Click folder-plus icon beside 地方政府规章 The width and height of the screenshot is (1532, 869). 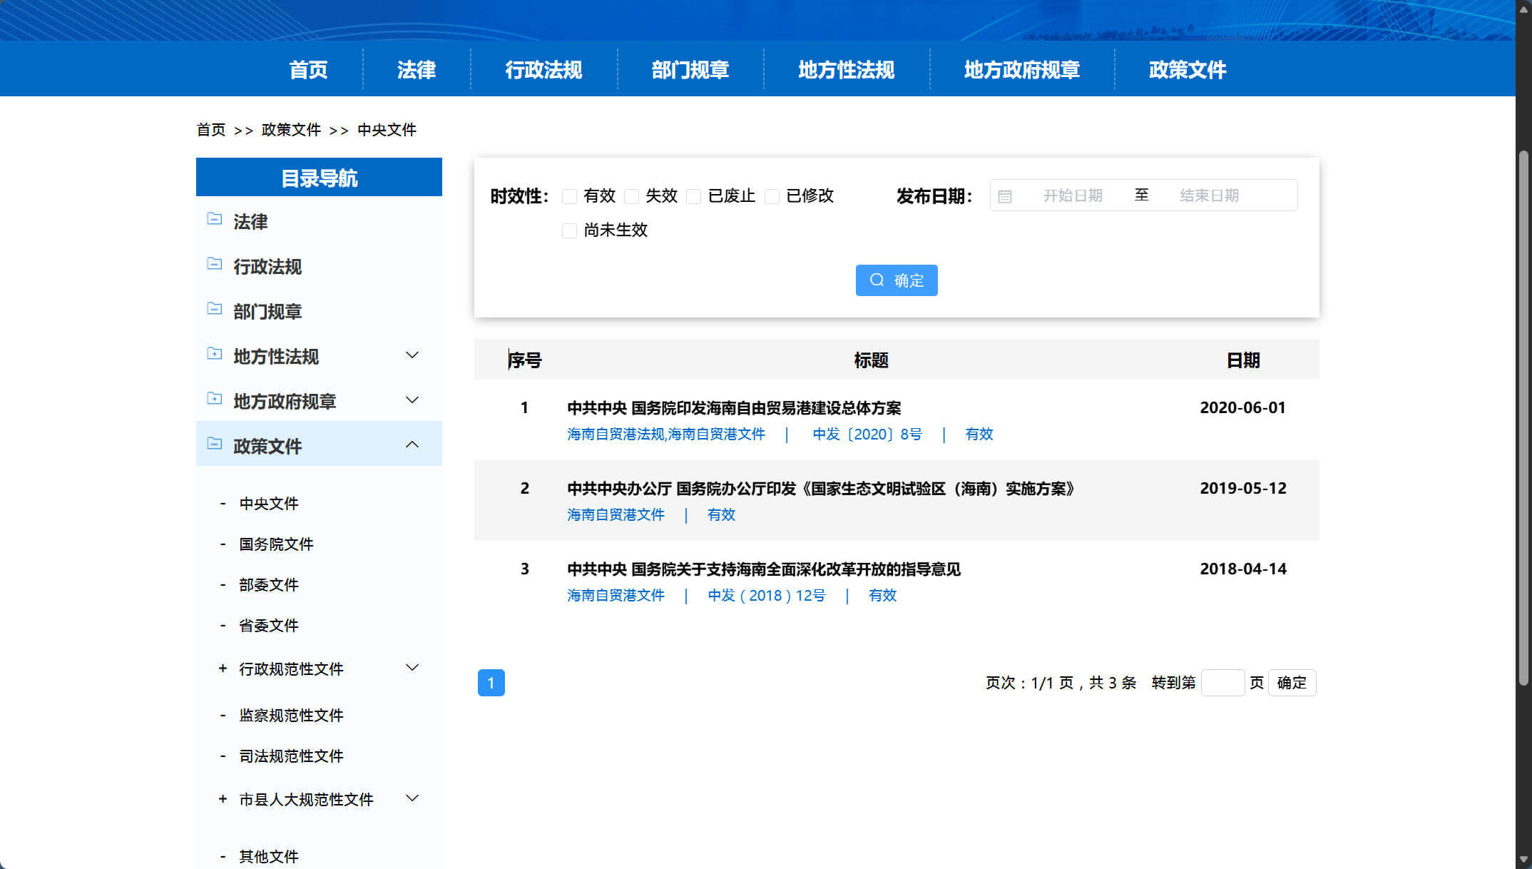coord(214,399)
